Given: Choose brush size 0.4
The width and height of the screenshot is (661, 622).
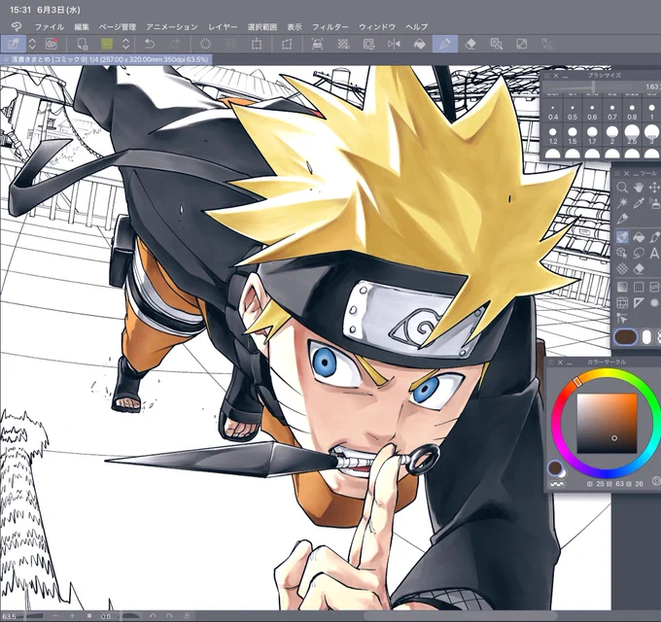Looking at the screenshot, I should [553, 113].
